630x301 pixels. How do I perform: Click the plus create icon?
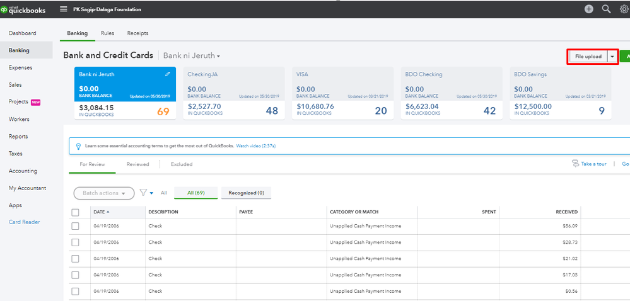pos(589,9)
